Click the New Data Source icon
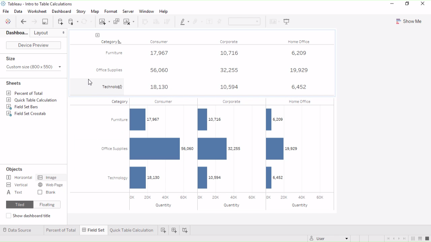This screenshot has width=431, height=242. tap(60, 22)
